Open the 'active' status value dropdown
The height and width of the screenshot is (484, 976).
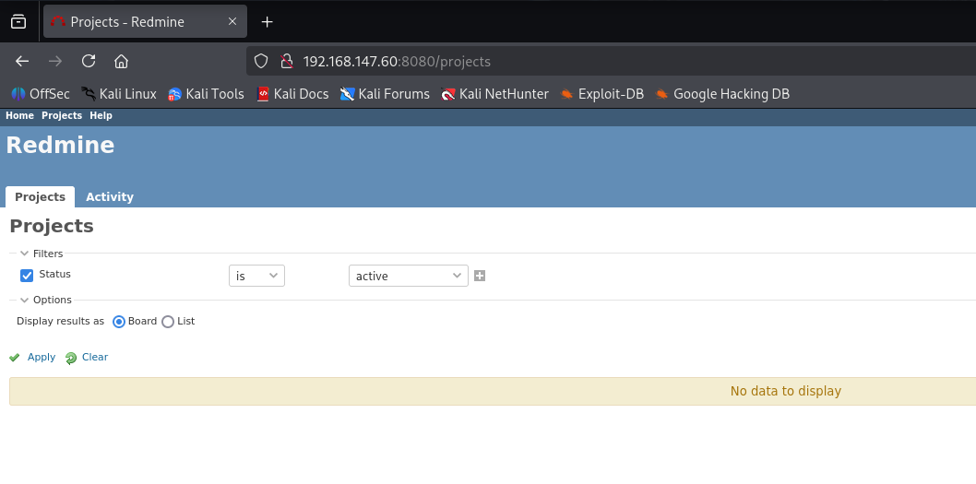(x=409, y=276)
